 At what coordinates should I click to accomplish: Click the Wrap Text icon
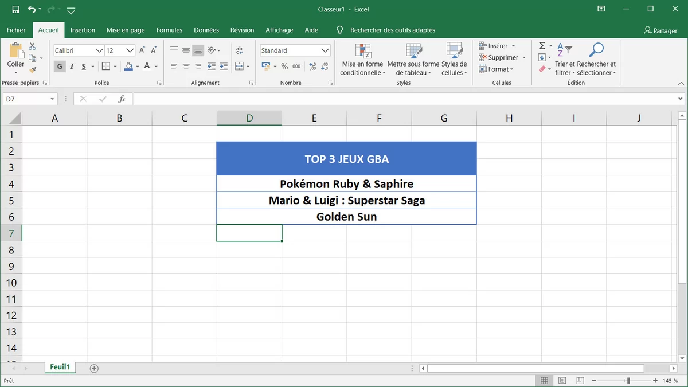tap(240, 50)
